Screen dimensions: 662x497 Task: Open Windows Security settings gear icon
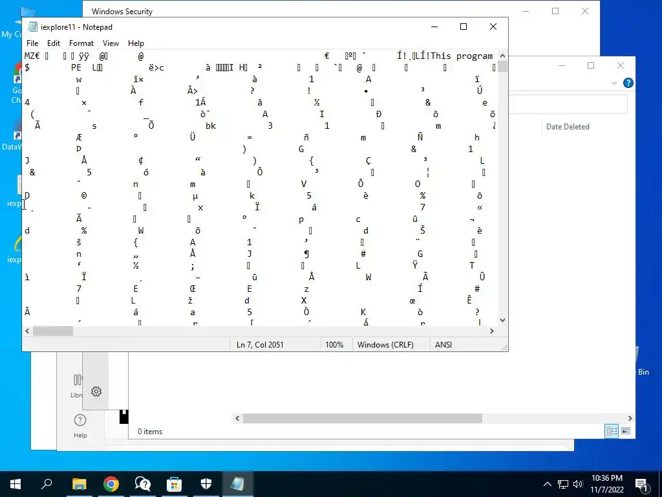coord(96,392)
